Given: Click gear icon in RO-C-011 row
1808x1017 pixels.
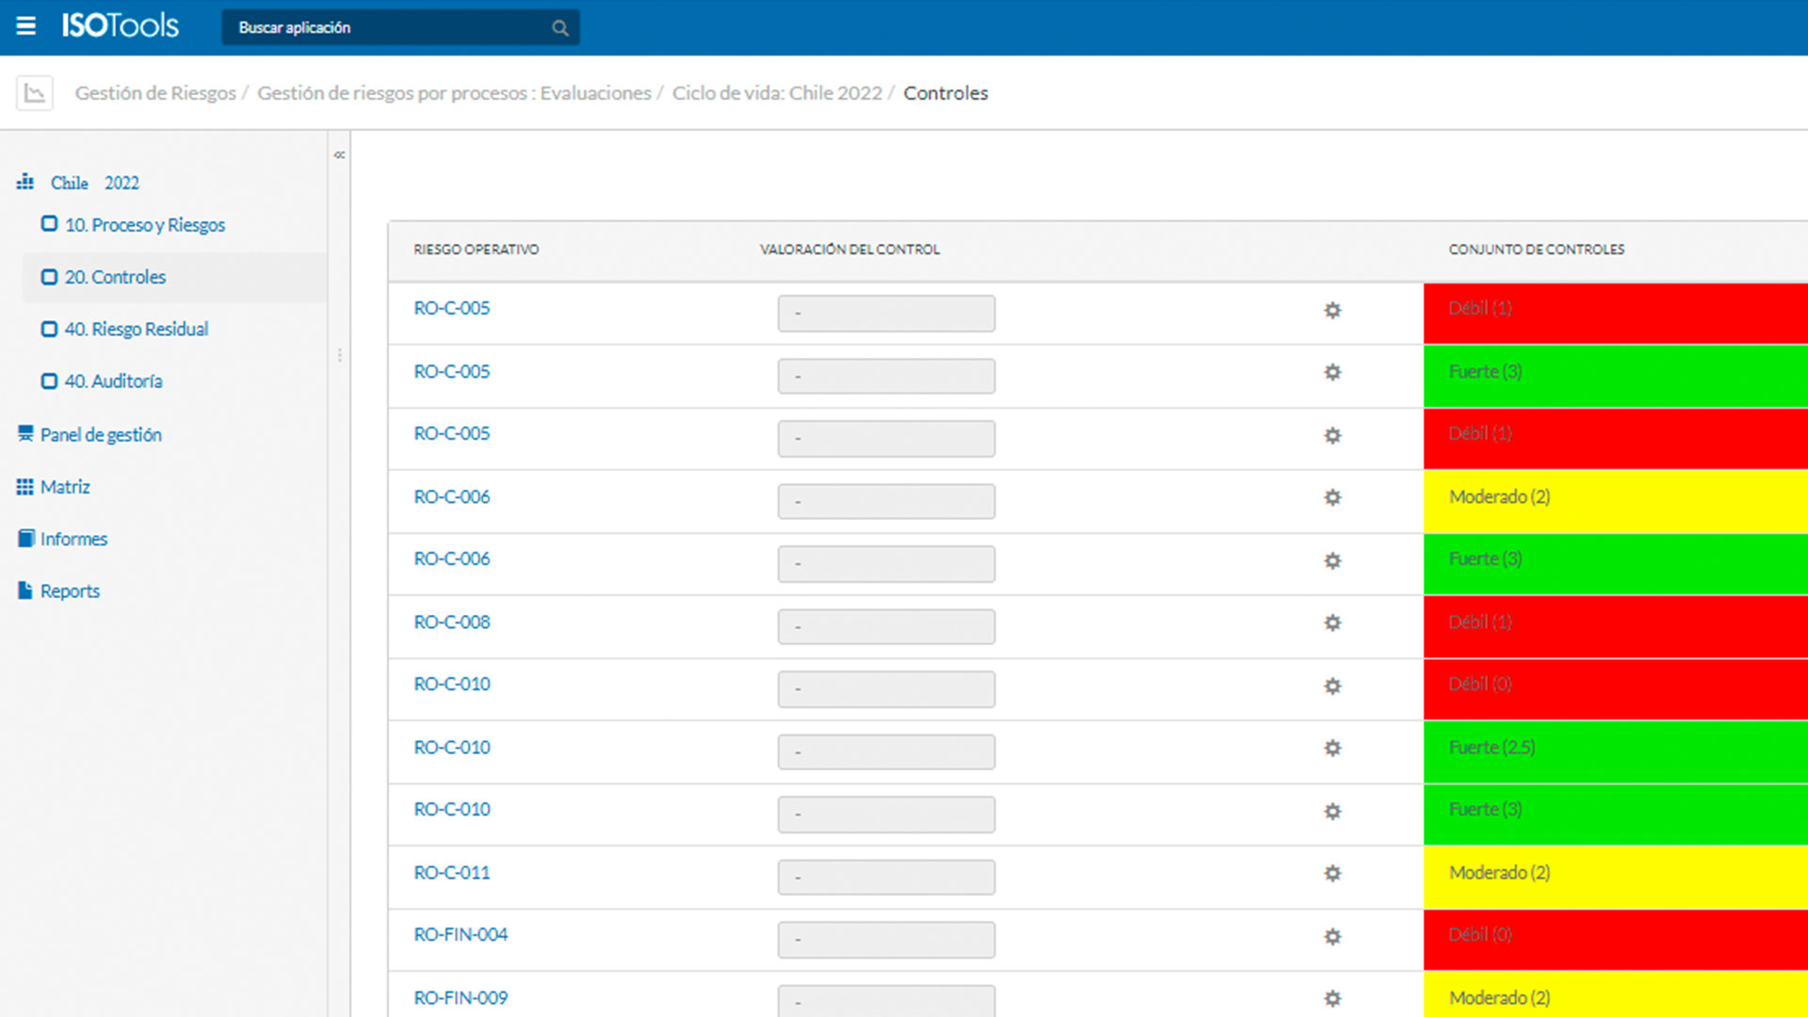Looking at the screenshot, I should click(1332, 874).
